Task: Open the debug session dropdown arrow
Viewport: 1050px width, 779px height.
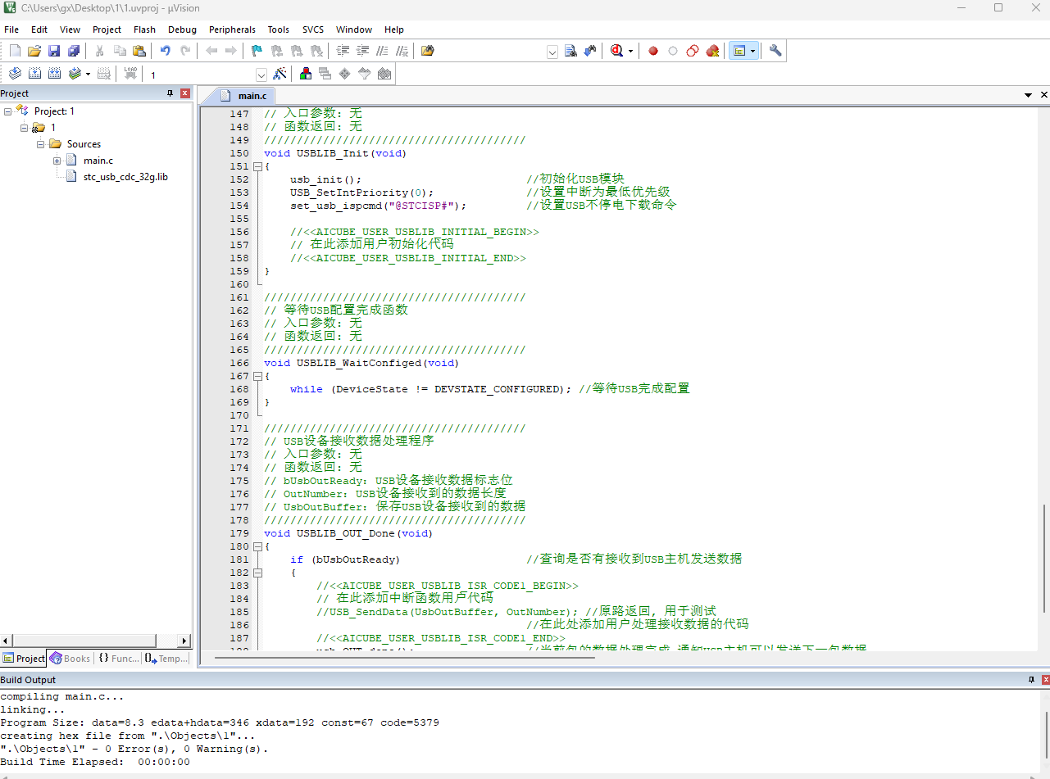Action: click(630, 51)
